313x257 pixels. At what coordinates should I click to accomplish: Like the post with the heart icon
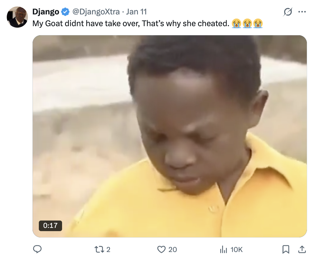click(x=161, y=249)
